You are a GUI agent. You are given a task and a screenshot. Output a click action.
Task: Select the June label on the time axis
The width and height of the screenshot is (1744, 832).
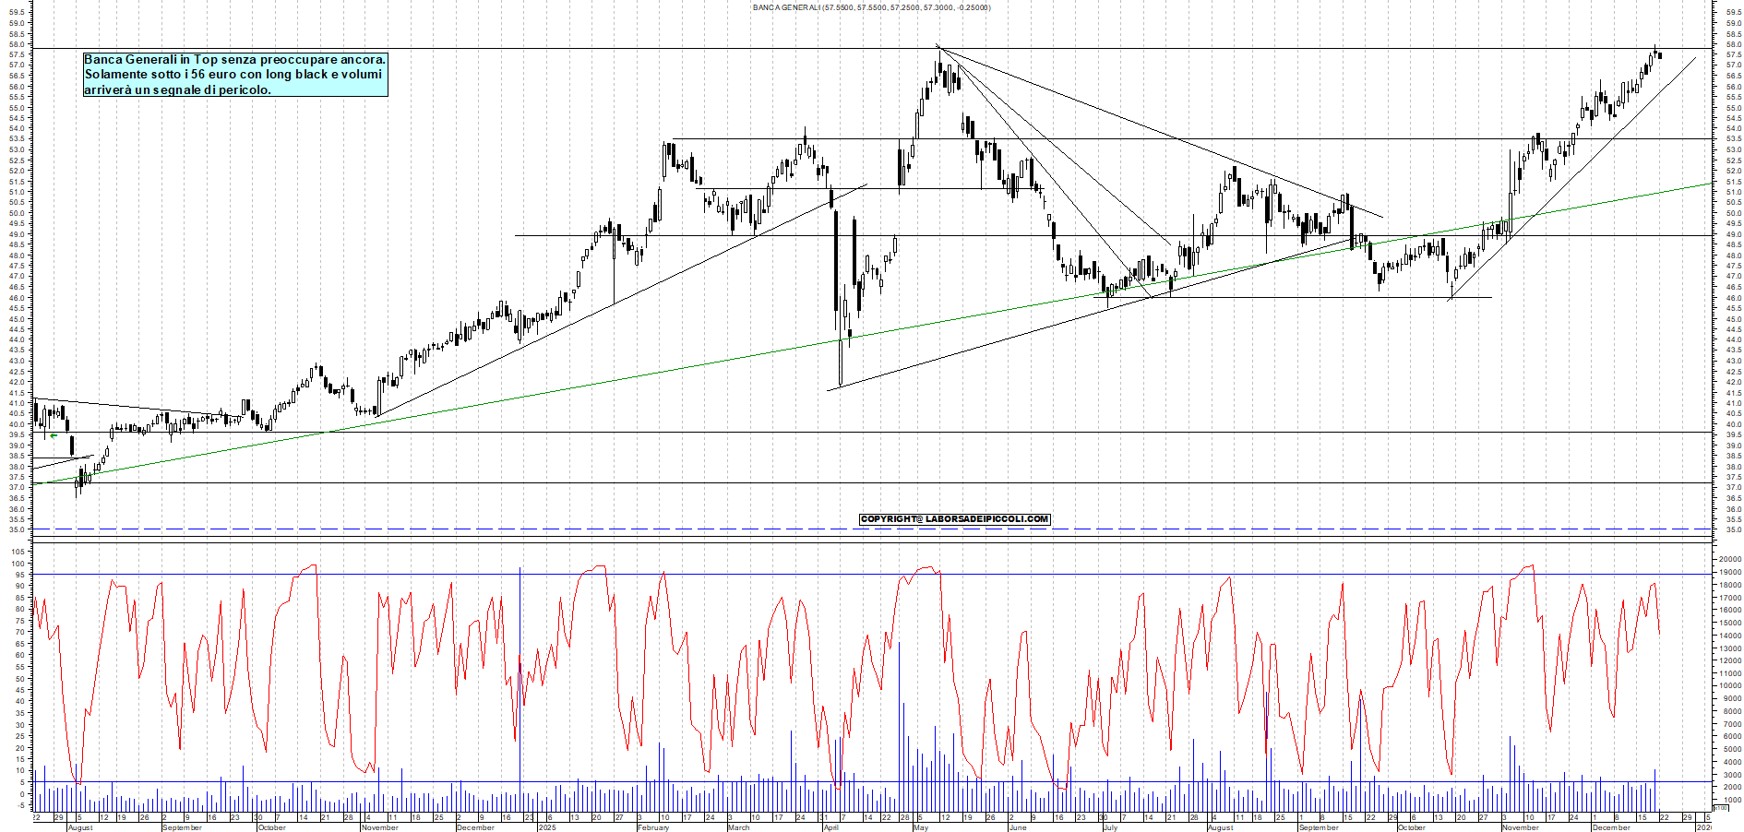[x=1017, y=827]
